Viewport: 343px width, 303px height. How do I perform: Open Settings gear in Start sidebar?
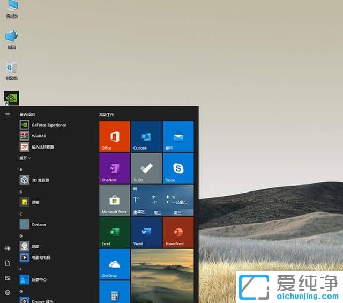point(8,292)
